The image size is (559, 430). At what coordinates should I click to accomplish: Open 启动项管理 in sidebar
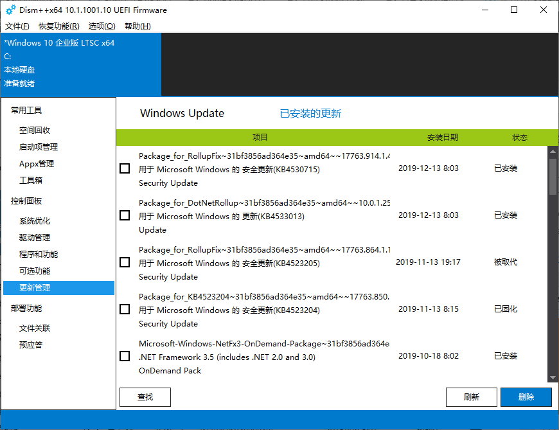click(x=39, y=147)
